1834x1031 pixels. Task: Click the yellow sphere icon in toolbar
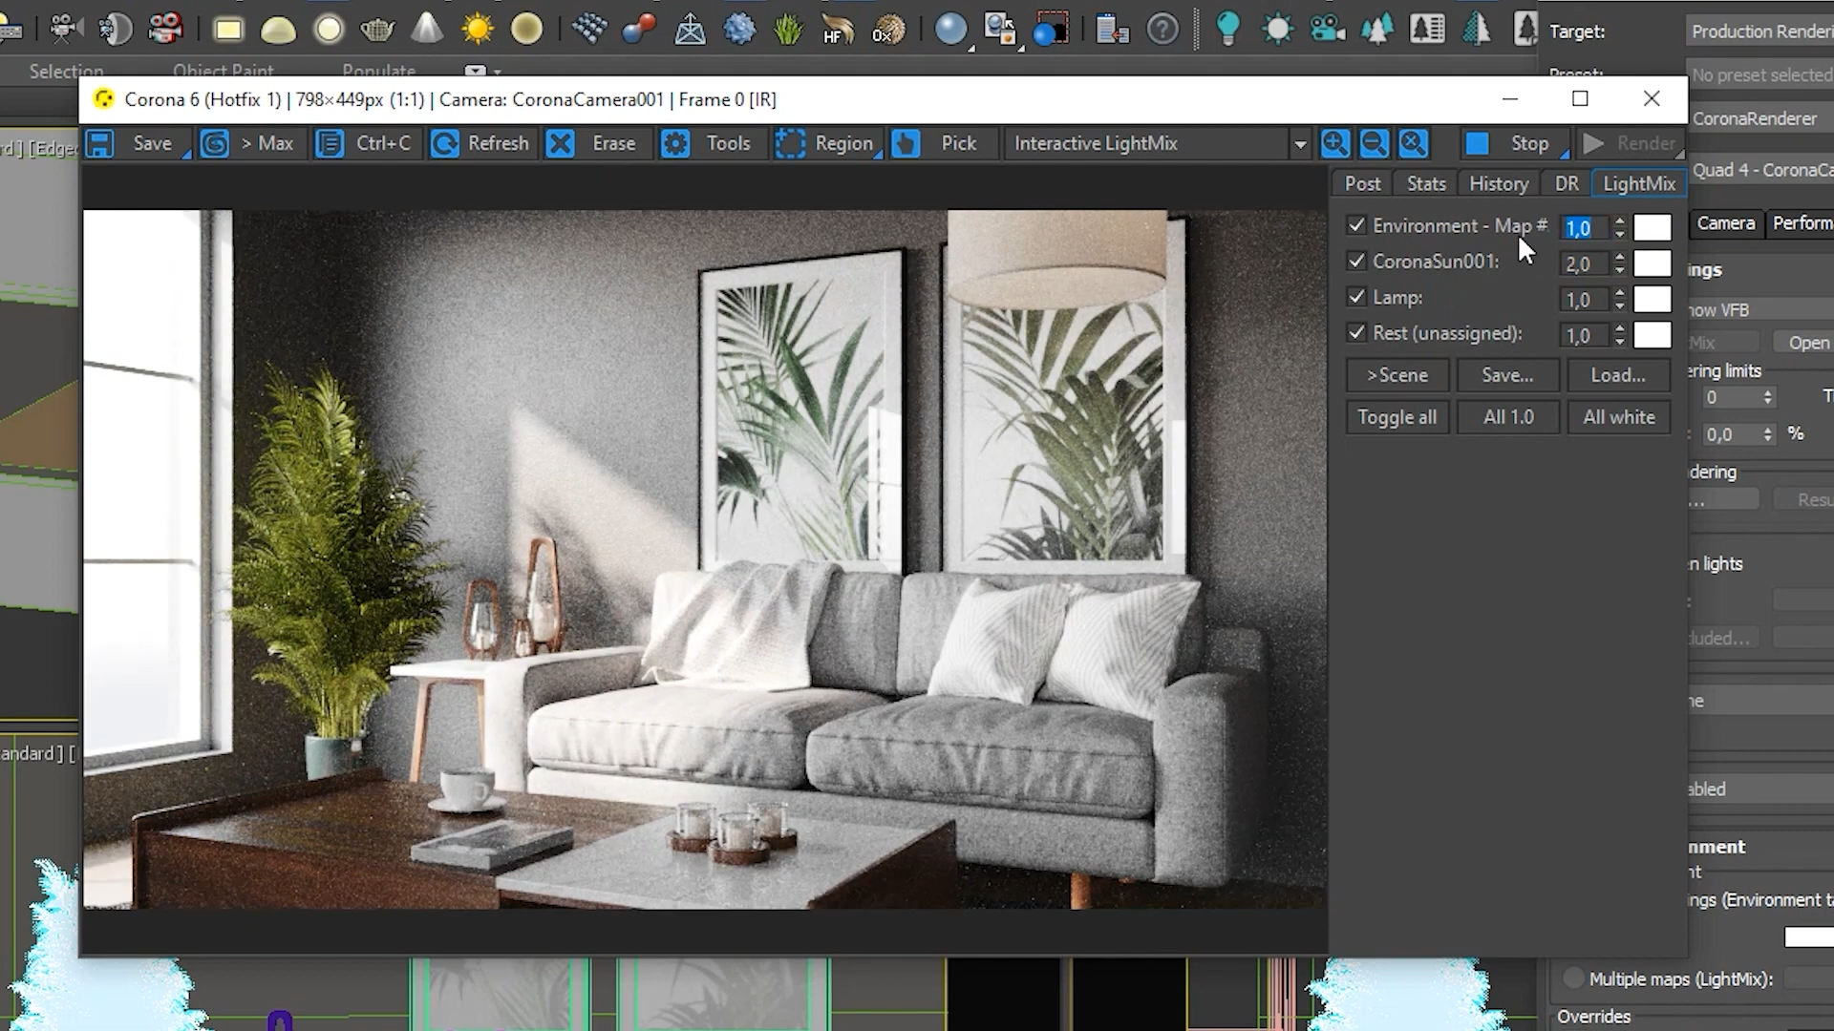(526, 30)
